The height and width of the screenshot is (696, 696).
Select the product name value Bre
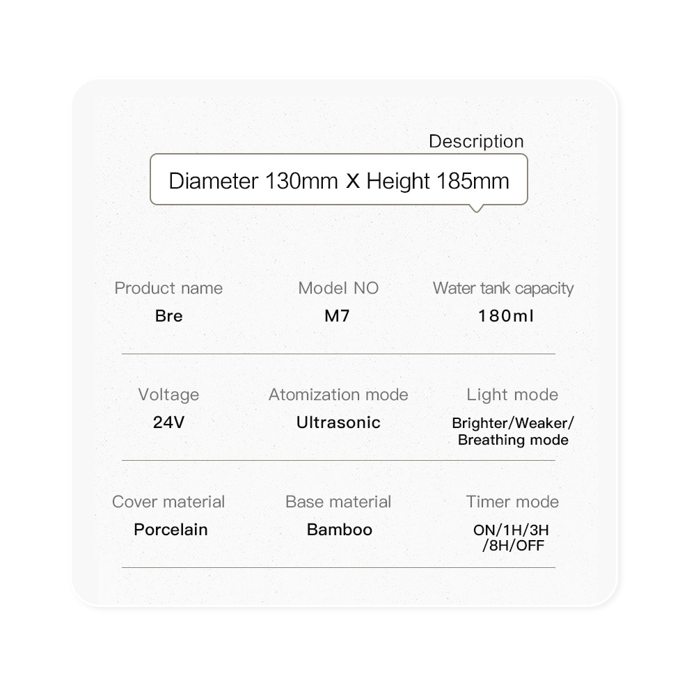click(168, 316)
